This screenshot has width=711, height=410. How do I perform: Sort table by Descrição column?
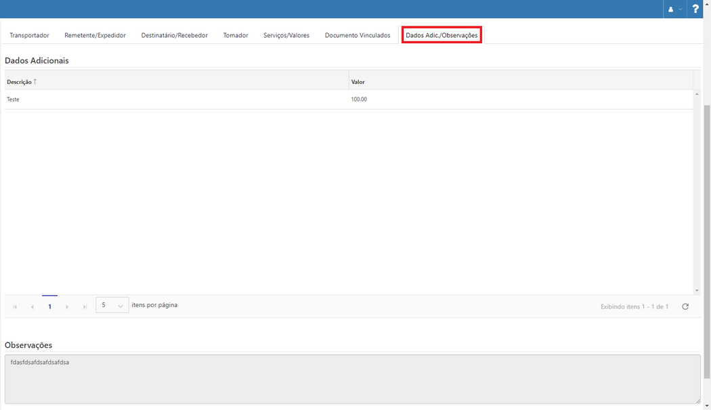coord(20,81)
